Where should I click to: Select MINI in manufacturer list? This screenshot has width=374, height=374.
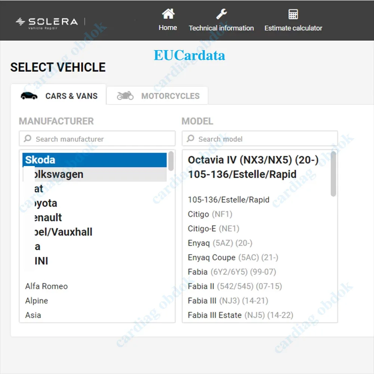click(95, 261)
